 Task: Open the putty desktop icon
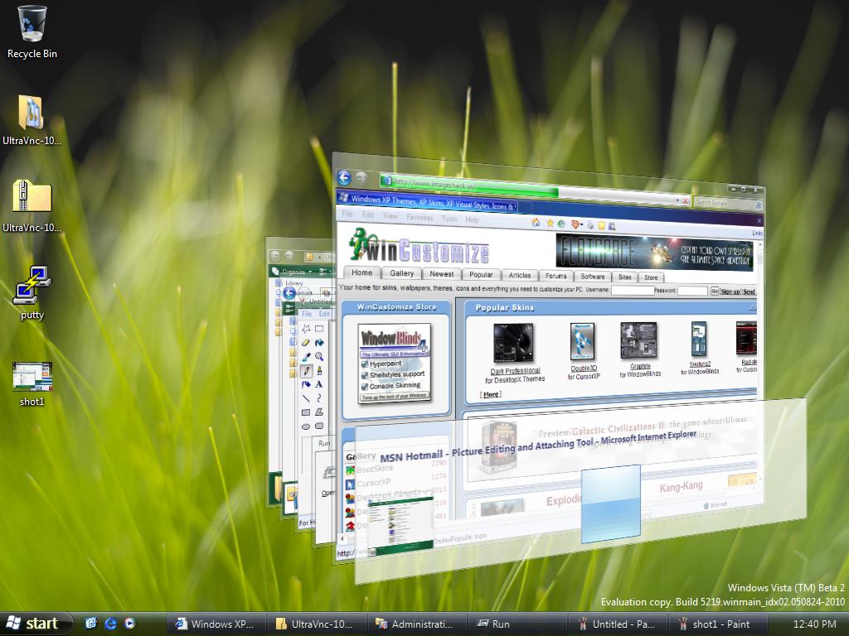tap(32, 292)
